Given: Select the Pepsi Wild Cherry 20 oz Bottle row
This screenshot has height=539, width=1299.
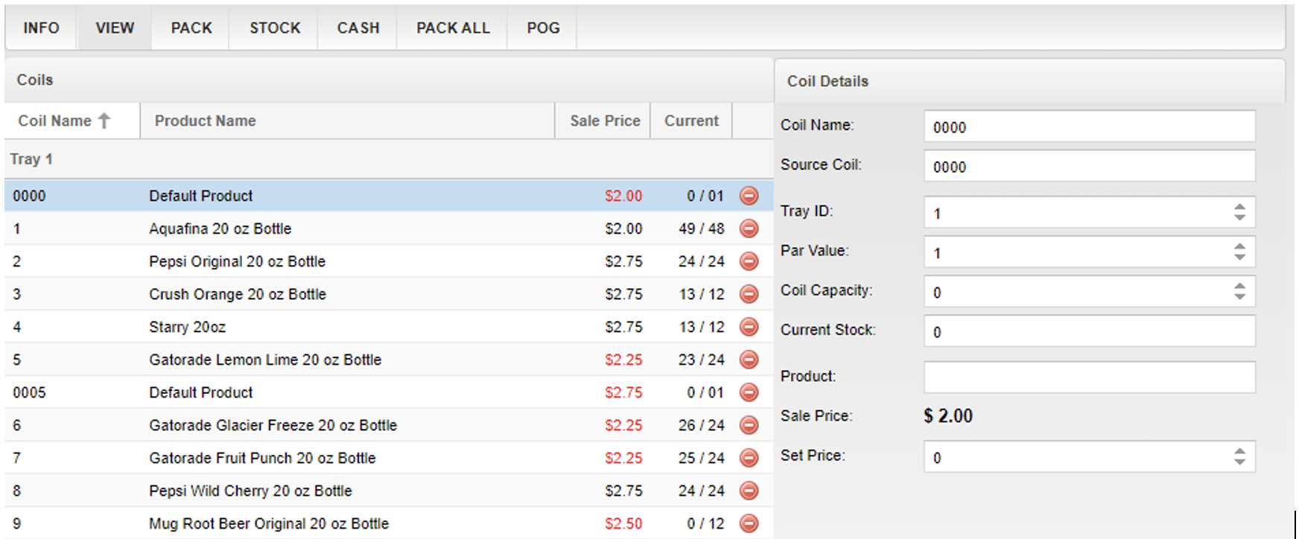Looking at the screenshot, I should click(389, 491).
